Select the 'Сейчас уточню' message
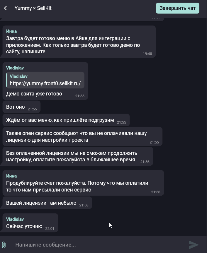Image resolution: width=207 pixels, height=253 pixels. pos(24,226)
